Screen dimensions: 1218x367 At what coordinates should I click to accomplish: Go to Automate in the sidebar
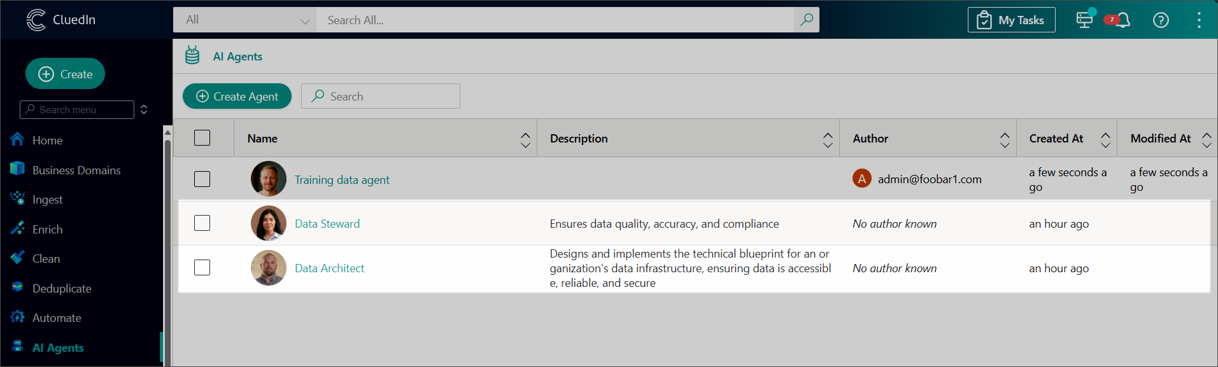click(57, 318)
